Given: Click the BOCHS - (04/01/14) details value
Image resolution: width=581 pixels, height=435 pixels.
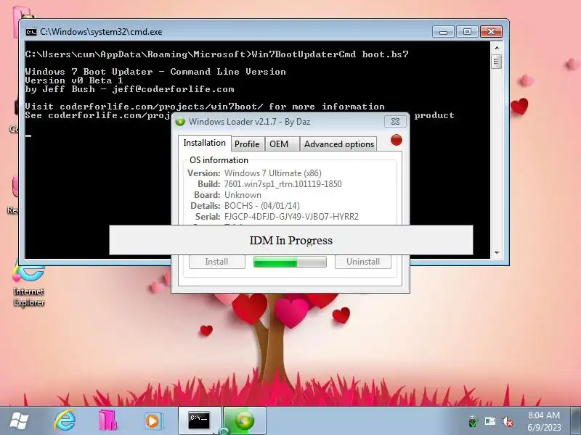Looking at the screenshot, I should [x=261, y=206].
